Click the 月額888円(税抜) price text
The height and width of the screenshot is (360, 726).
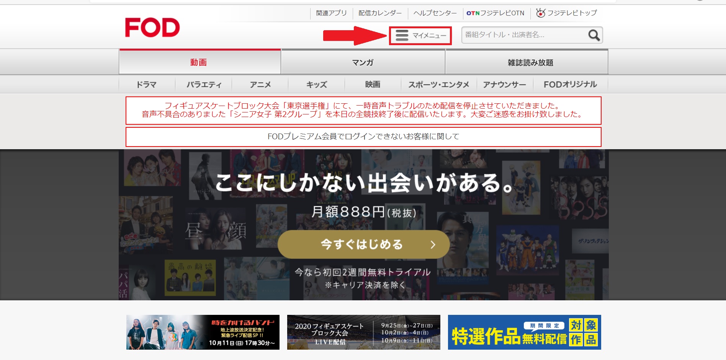[x=364, y=212]
